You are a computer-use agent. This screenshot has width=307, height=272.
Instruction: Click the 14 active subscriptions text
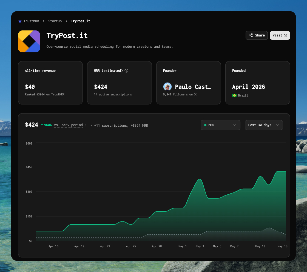(113, 94)
